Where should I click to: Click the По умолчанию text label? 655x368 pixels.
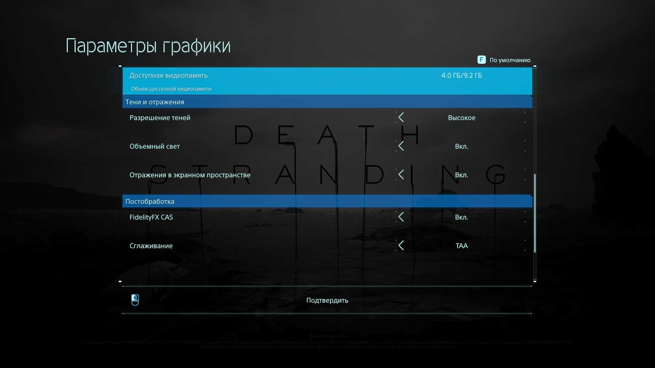click(x=510, y=60)
